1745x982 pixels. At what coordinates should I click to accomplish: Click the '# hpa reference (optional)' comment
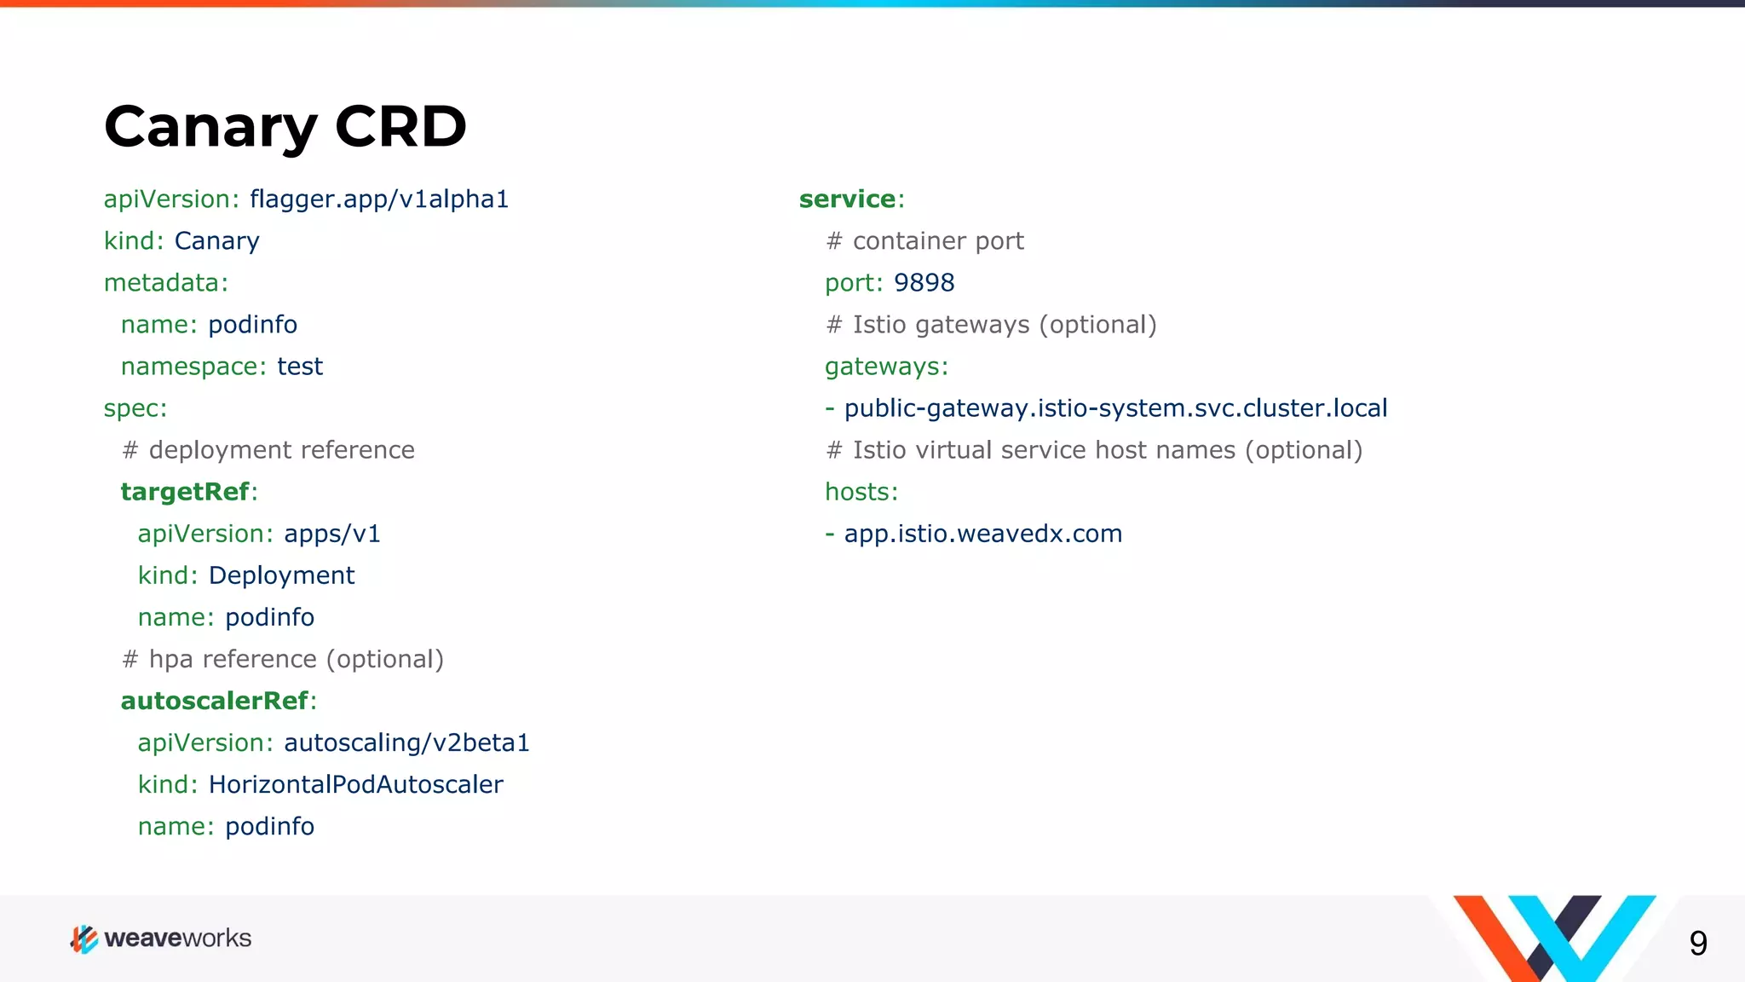click(x=283, y=660)
